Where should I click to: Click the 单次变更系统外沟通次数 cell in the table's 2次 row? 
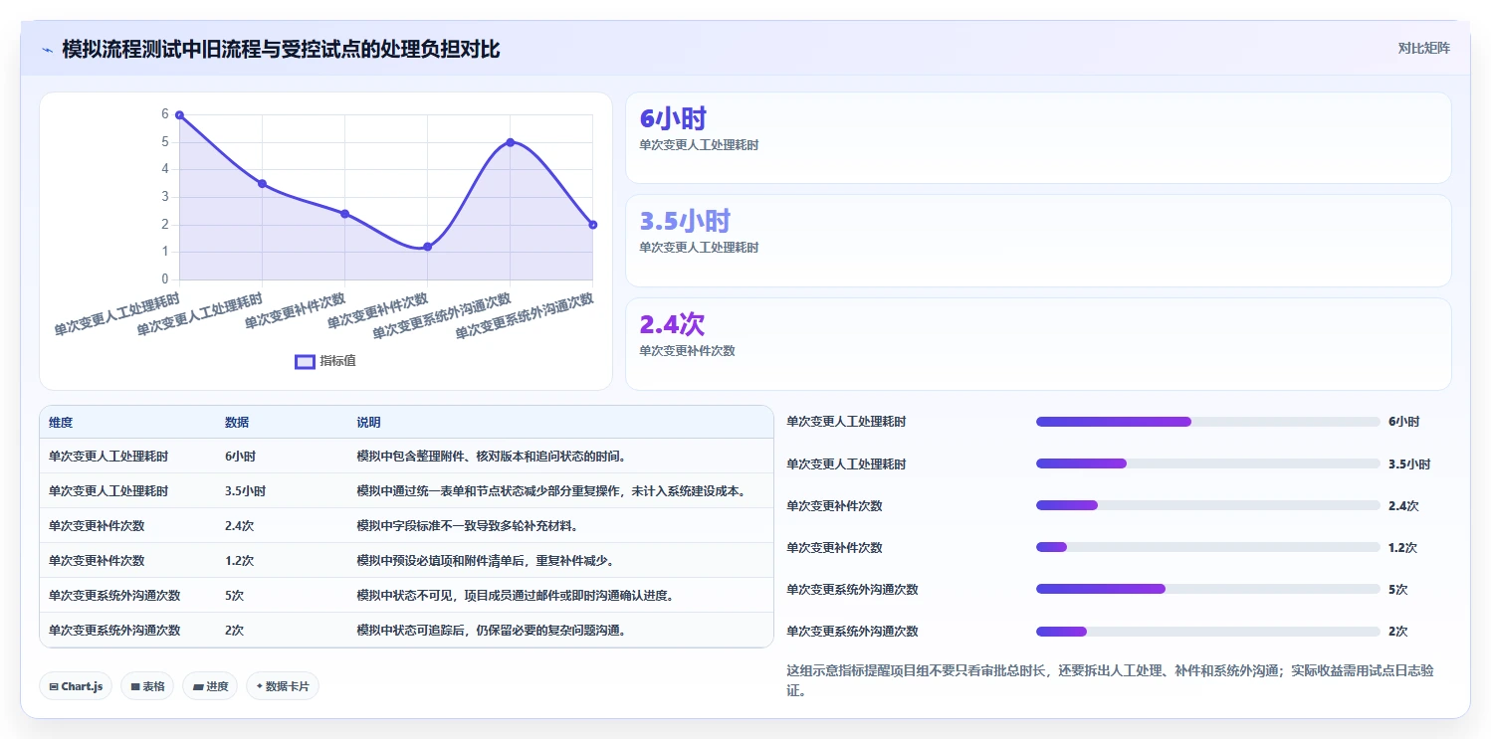114,631
